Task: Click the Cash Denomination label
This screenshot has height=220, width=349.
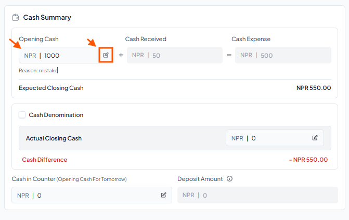Action: coord(56,115)
